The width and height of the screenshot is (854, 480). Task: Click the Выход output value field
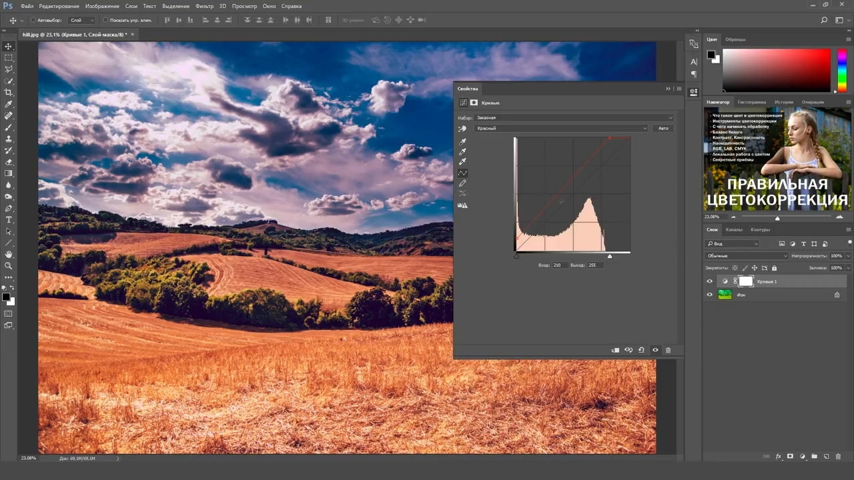click(595, 265)
